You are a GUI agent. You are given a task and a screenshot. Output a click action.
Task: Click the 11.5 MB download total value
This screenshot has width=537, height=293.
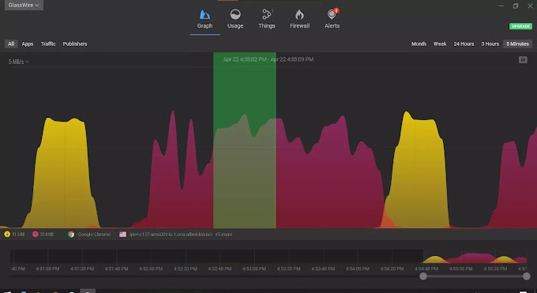(18, 235)
